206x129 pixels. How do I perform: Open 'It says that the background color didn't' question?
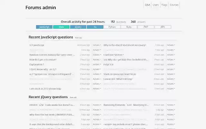pos(52,124)
